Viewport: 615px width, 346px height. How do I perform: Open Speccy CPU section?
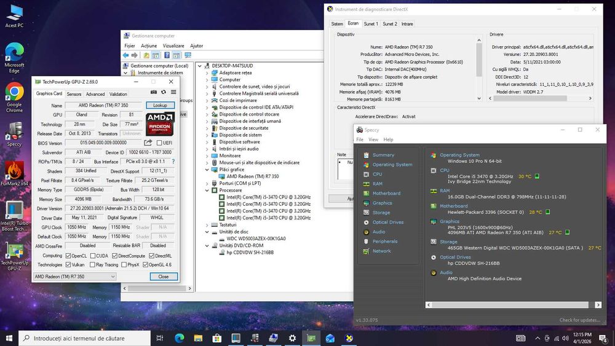click(x=378, y=174)
